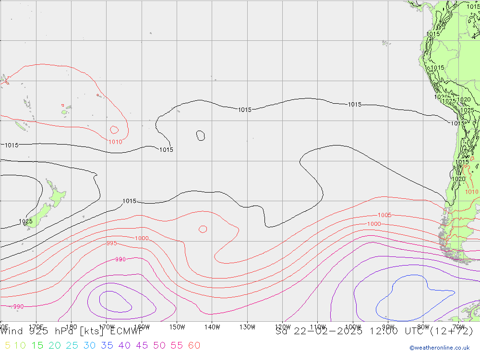Select legend value 40 in the wind scale
The height and width of the screenshot is (352, 480).
click(125, 346)
